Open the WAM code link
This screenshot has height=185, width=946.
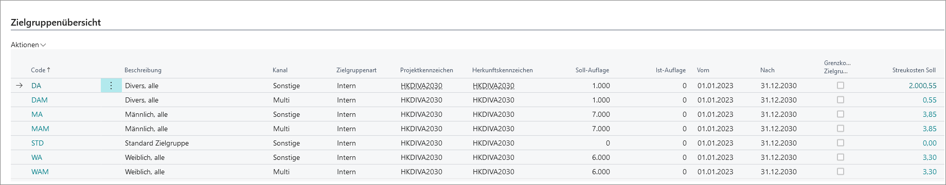point(40,172)
